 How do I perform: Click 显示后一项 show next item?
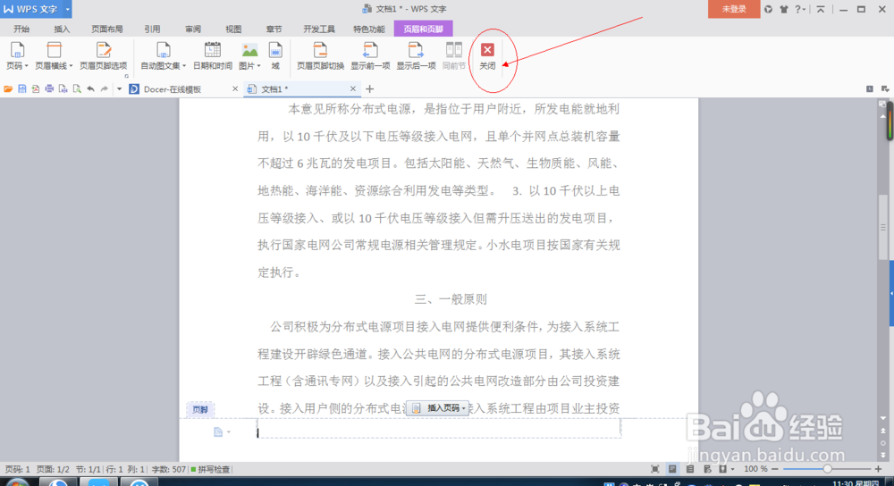pos(417,55)
